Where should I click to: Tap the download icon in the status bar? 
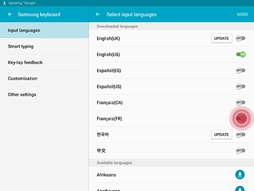pos(5,3)
